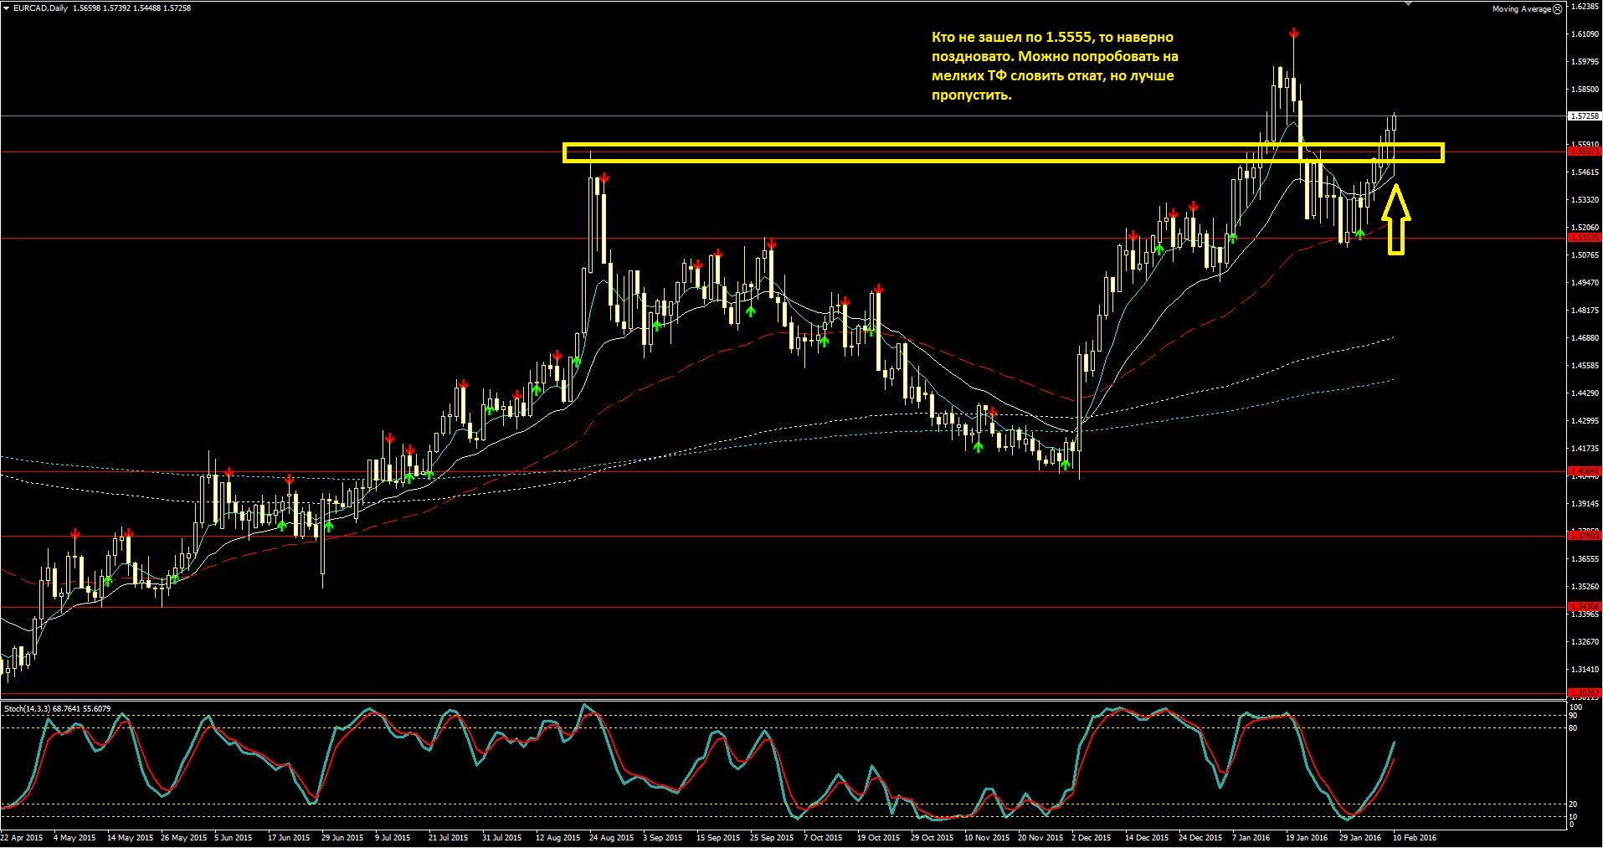Screen dimensions: 1603x848
Task: Click price scale value 1.49470
Action: point(1586,283)
